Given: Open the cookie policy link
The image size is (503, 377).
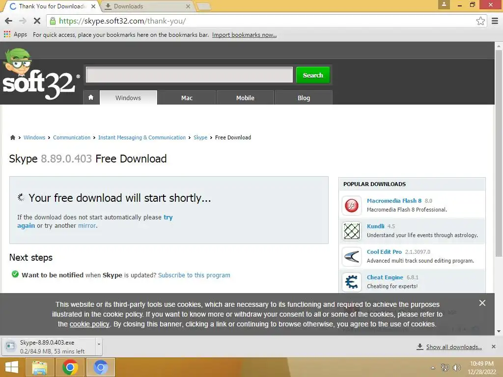Looking at the screenshot, I should point(89,324).
